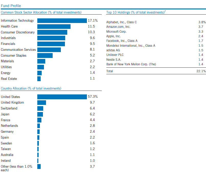The height and width of the screenshot is (172, 206).
Task: Click the 'Industrials' sector label
Action: point(8,38)
